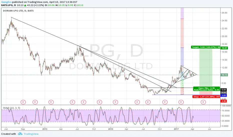Click the green target zone of the long position
Screen dimensions: 233x137
coord(206,68)
